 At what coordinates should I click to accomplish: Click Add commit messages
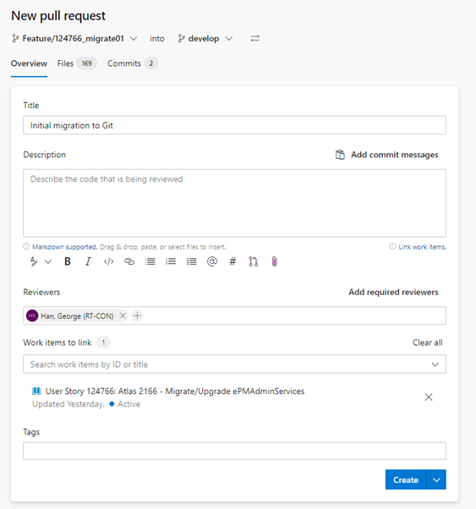tap(386, 155)
